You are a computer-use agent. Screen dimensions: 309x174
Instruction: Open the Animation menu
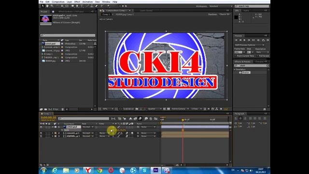[x=87, y=2]
